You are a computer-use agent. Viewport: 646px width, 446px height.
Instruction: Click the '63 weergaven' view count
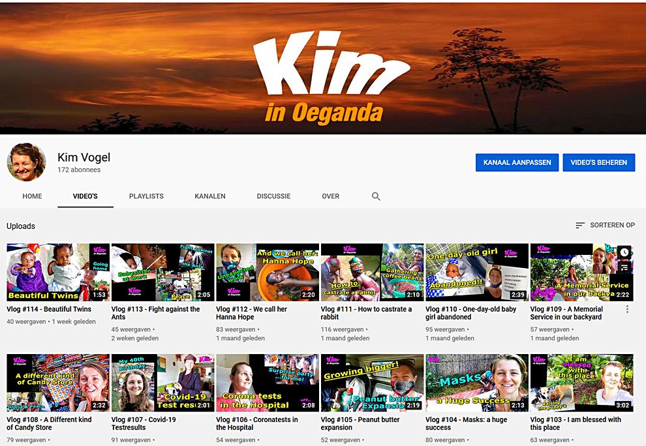point(550,440)
